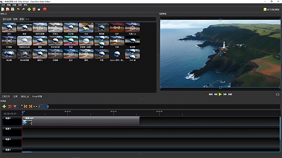Enable the razor cut tool in timeline toolbar
This screenshot has height=158, width=282.
click(x=15, y=106)
